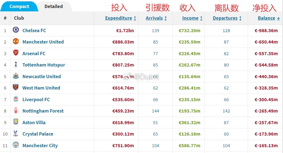This screenshot has height=153, width=283.
Task: Click the Liverpool FC crest icon
Action: (16, 99)
